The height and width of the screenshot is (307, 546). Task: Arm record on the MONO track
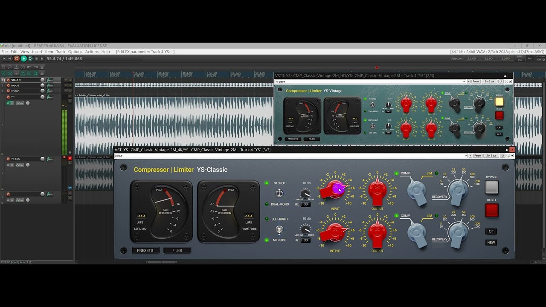click(x=8, y=91)
